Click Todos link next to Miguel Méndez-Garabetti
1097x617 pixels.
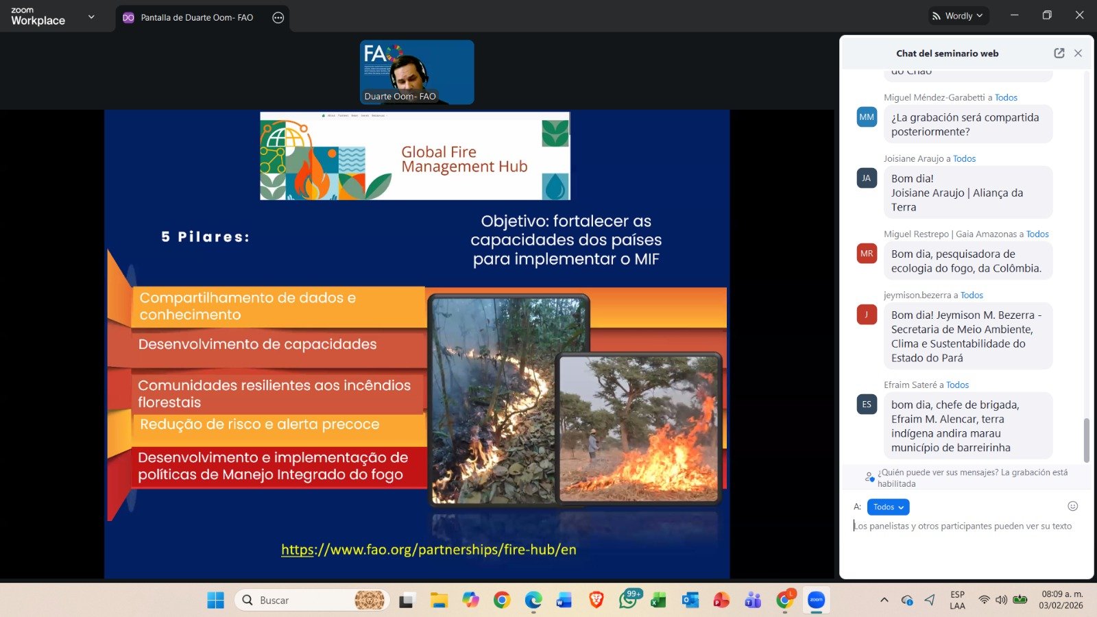click(x=1006, y=97)
